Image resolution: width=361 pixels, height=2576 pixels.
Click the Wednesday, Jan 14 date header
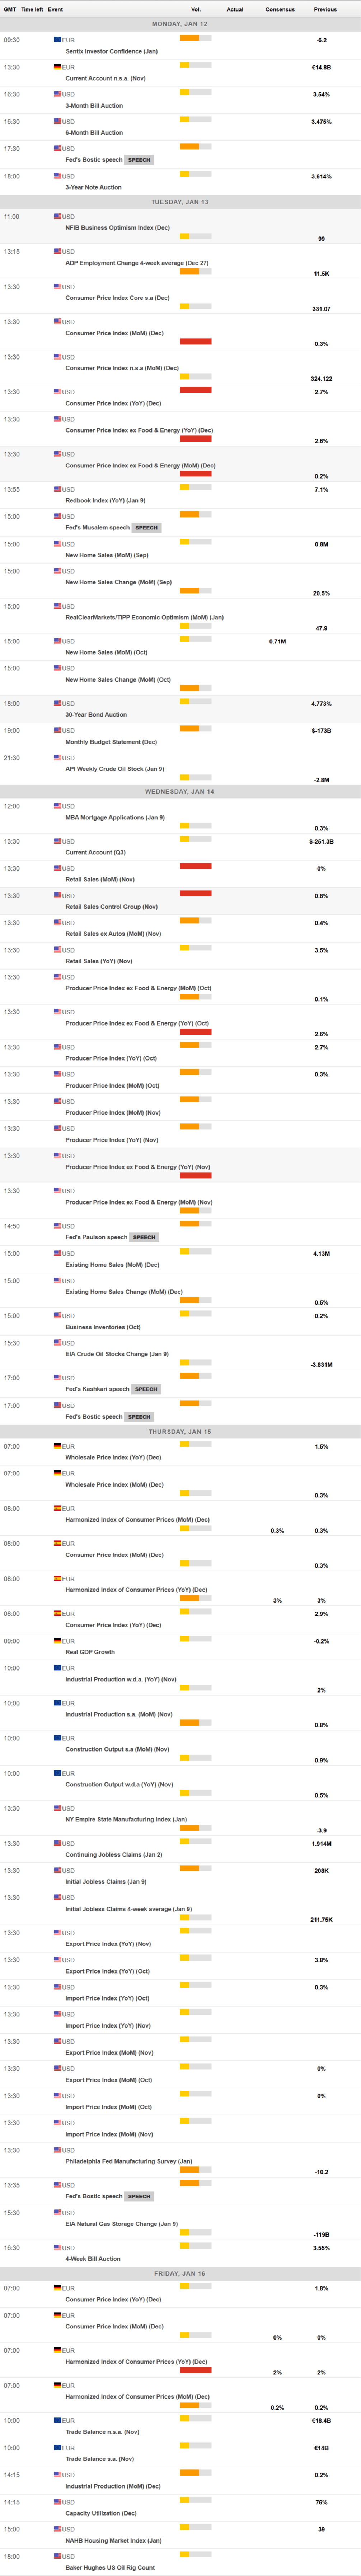[x=180, y=791]
